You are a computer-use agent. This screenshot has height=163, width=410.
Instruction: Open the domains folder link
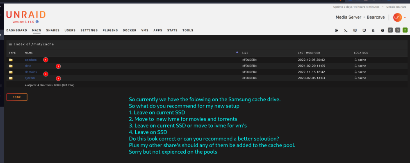31,72
